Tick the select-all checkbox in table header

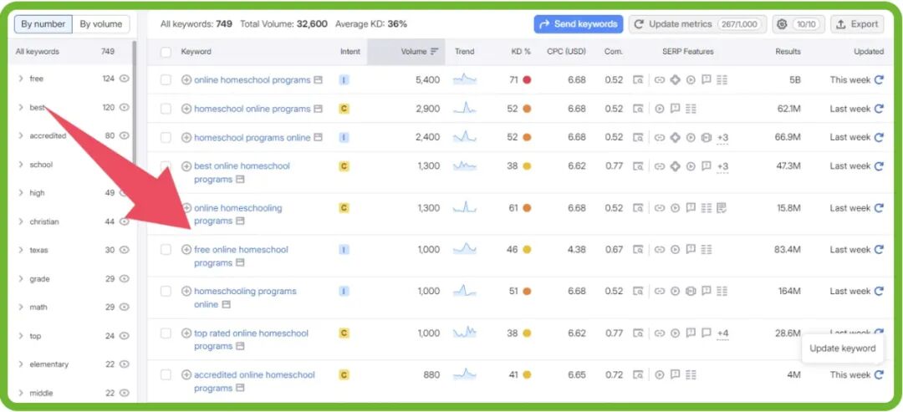166,52
